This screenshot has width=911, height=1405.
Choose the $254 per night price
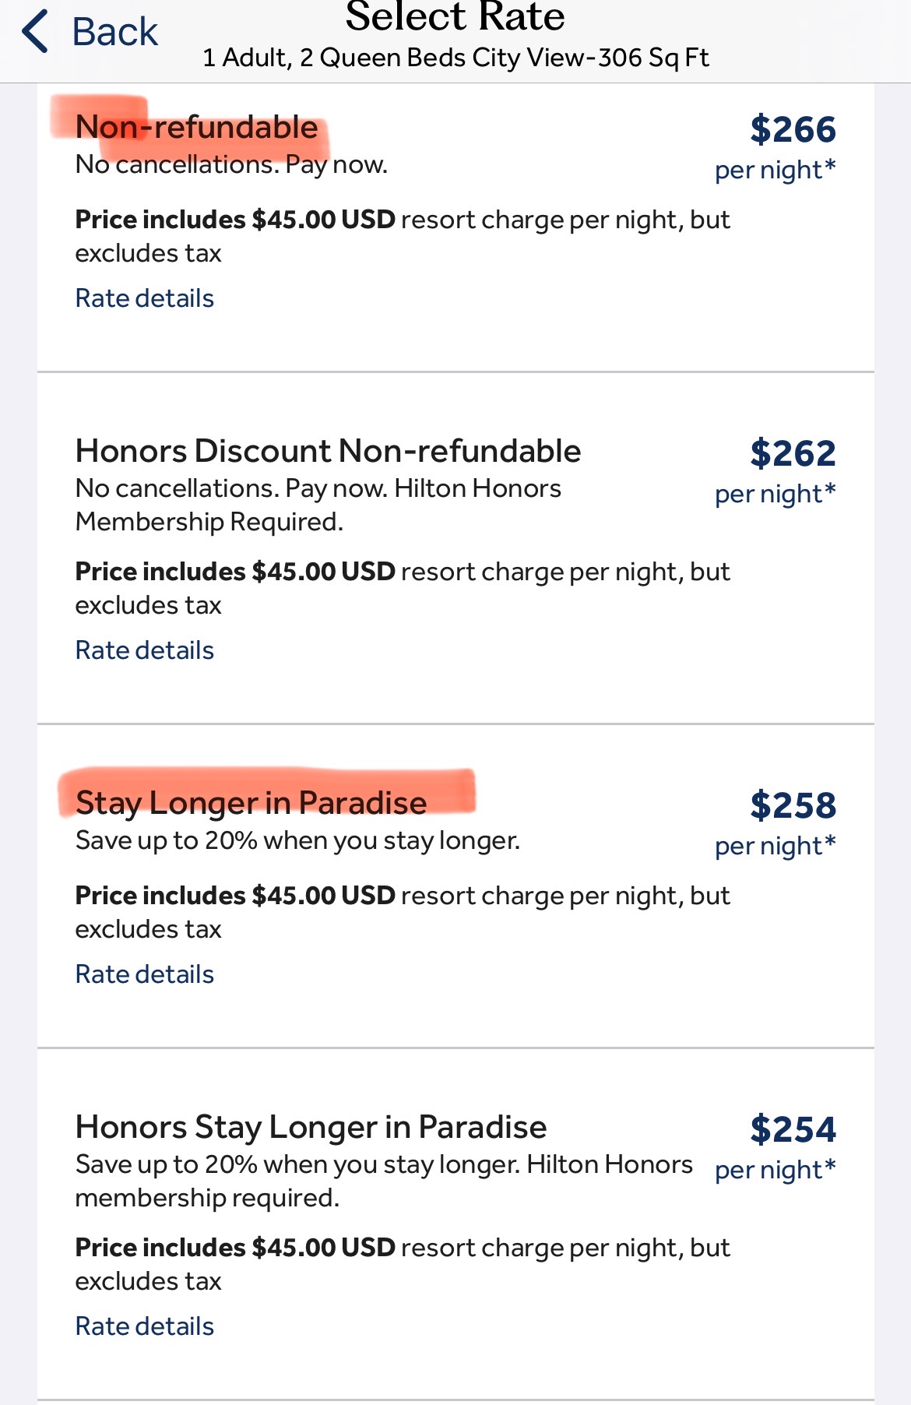click(792, 1130)
